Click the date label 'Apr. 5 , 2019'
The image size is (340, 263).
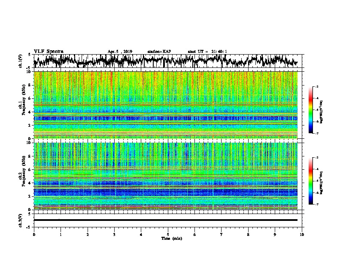[120, 52]
